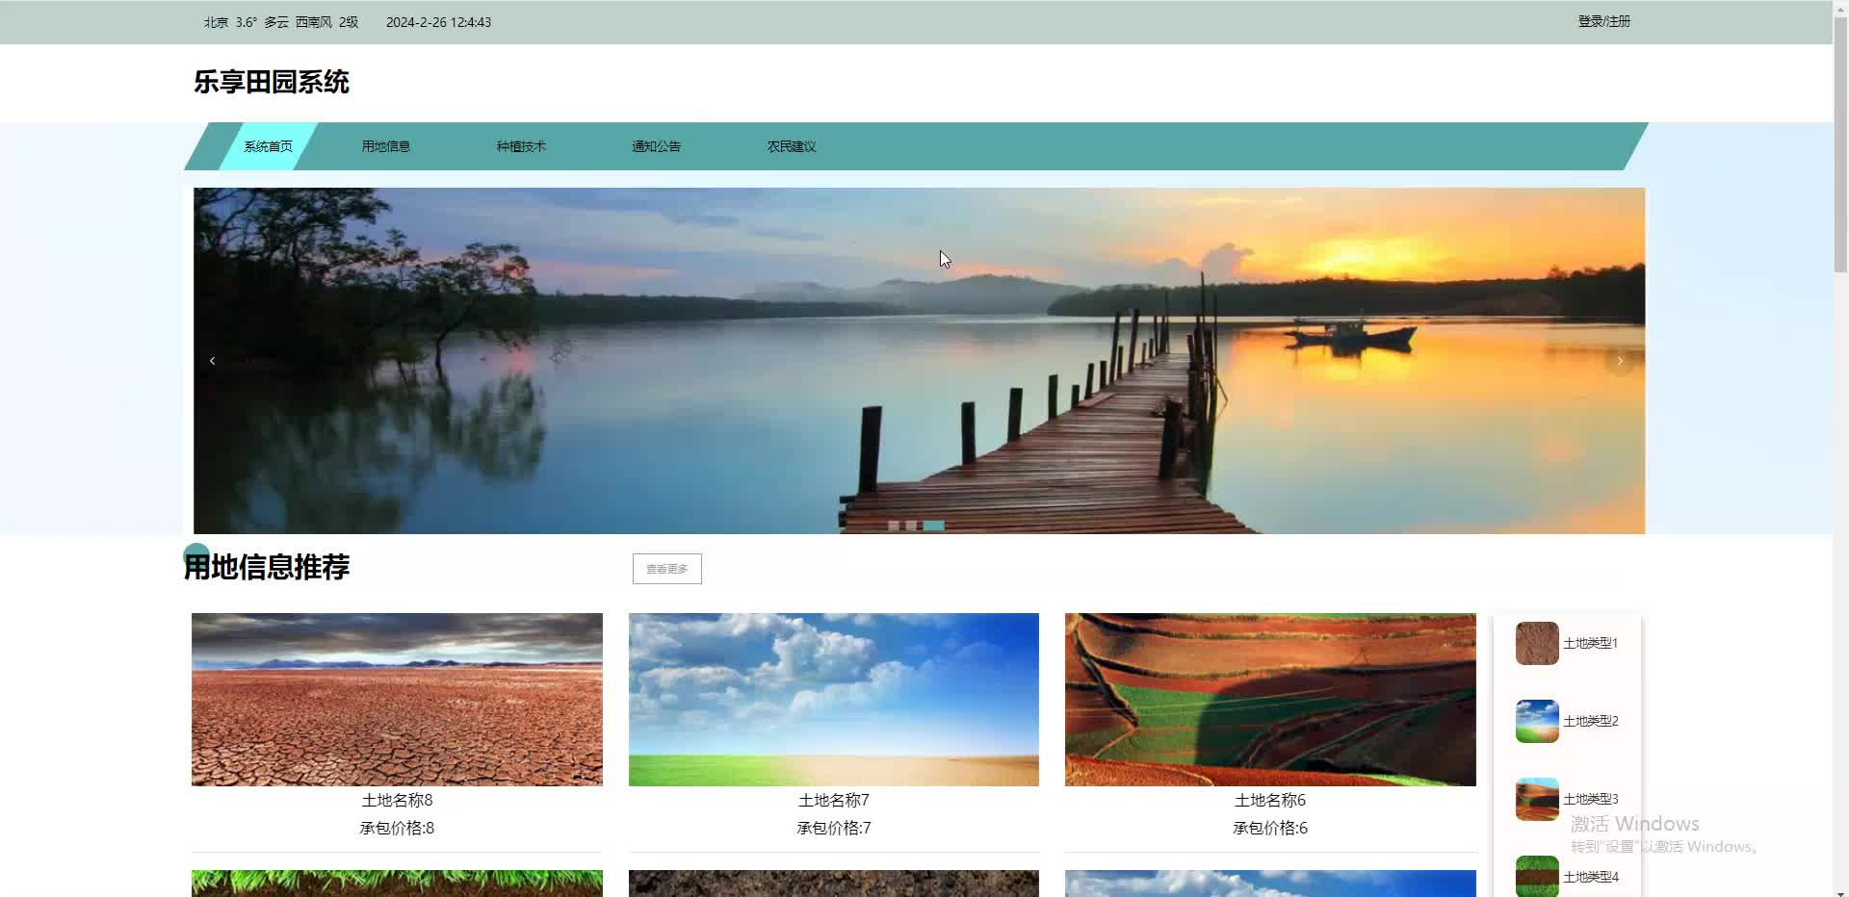The height and width of the screenshot is (897, 1849).
Task: Open the 土地类型2 category link
Action: [1590, 721]
